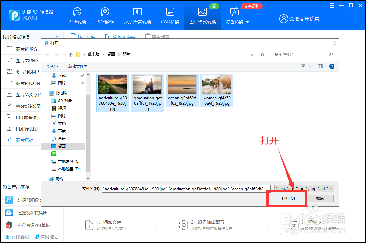This screenshot has width=366, height=243.
Task: Click 领取周年优惠 account link
Action: click(299, 19)
